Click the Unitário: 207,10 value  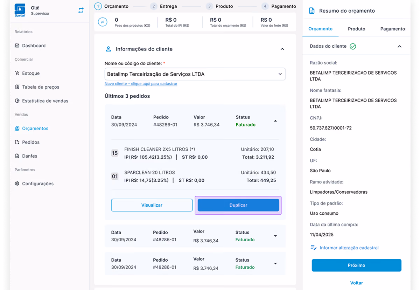click(x=257, y=149)
